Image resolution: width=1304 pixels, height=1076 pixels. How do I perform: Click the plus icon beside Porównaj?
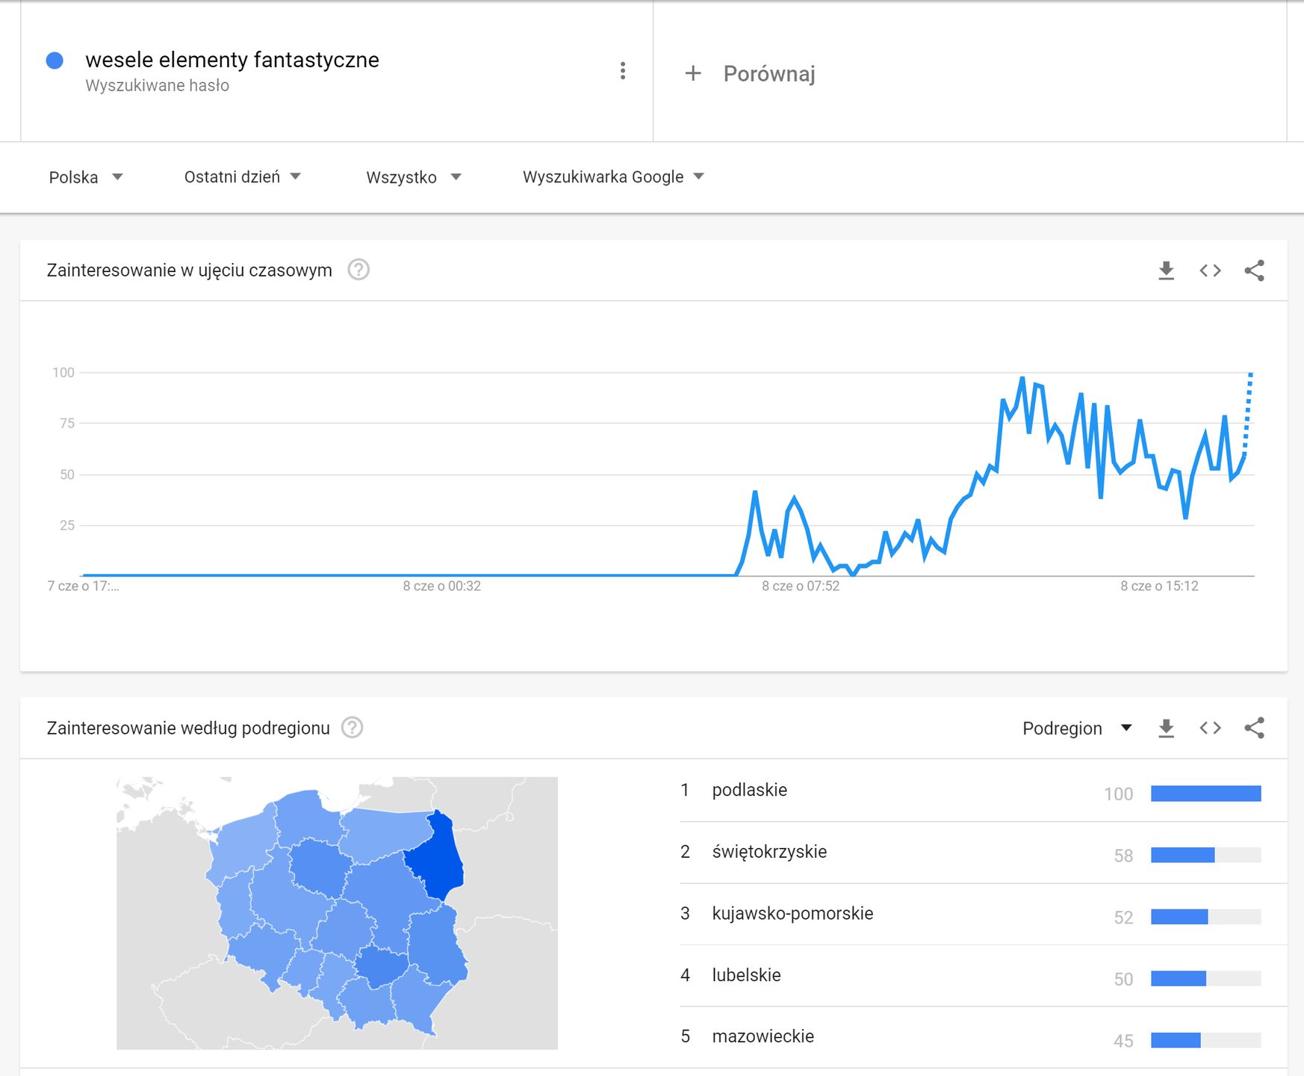tap(693, 73)
